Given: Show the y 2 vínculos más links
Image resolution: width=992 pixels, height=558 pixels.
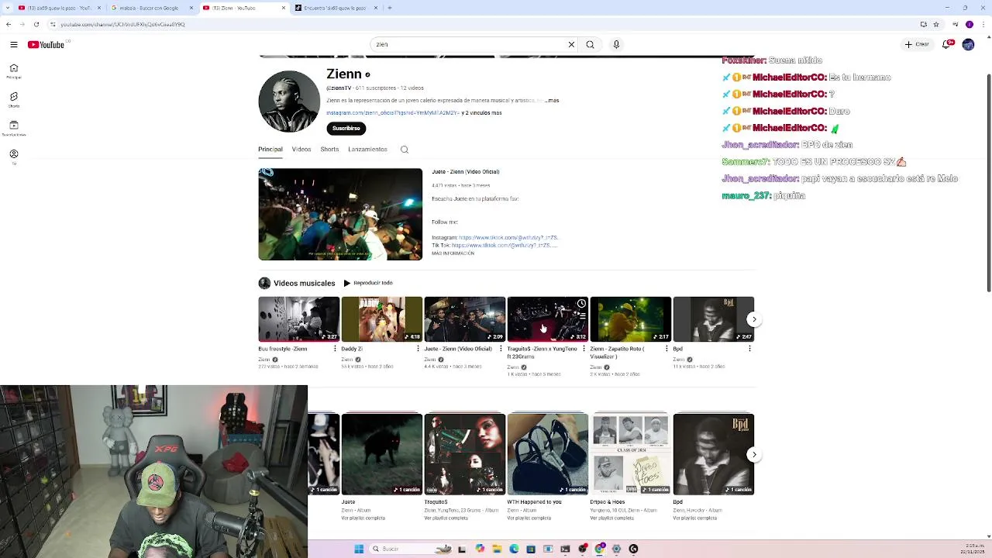Looking at the screenshot, I should [x=482, y=113].
